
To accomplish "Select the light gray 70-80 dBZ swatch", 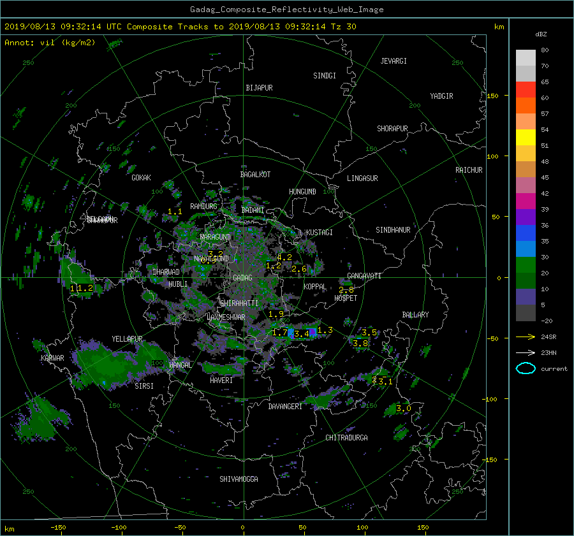I will [x=526, y=58].
